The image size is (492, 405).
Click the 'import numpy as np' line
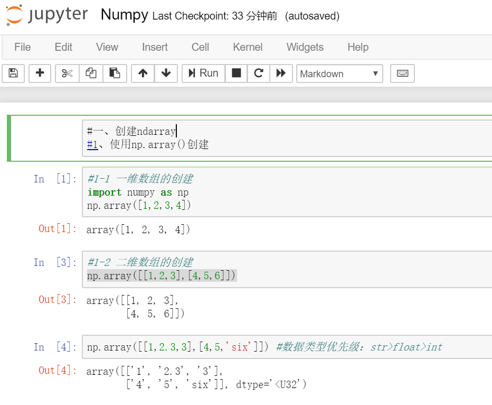point(138,192)
